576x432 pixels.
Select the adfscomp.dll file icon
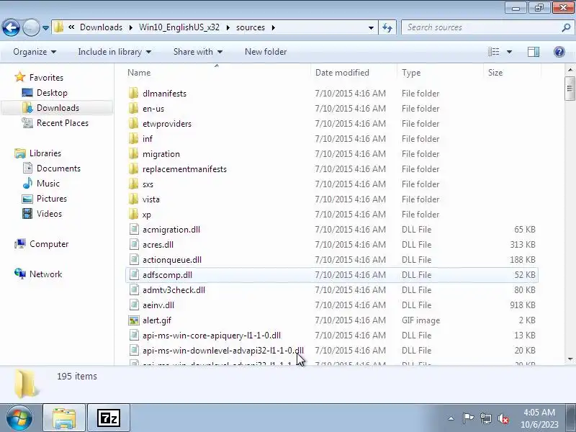[134, 275]
